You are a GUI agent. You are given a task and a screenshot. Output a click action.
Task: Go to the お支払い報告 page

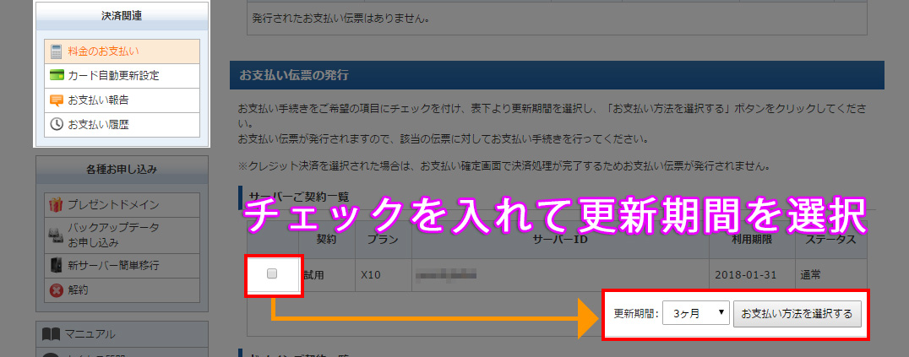coord(122,100)
